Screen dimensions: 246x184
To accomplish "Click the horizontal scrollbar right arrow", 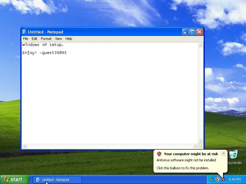I will 195,146.
